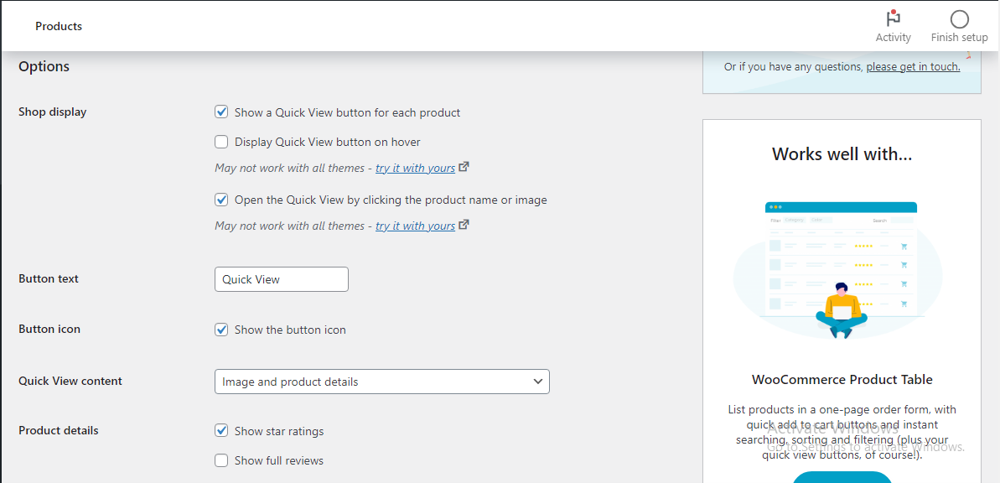The width and height of the screenshot is (1000, 483).
Task: Expand the Quick View content dropdown
Action: pos(381,382)
